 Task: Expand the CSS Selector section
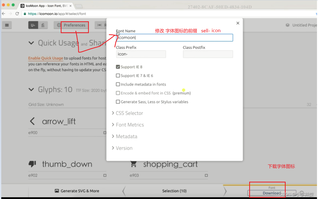pyautogui.click(x=127, y=113)
